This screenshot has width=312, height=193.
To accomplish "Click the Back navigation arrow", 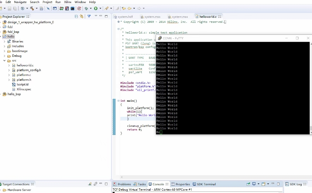I will pyautogui.click(x=129, y=9).
